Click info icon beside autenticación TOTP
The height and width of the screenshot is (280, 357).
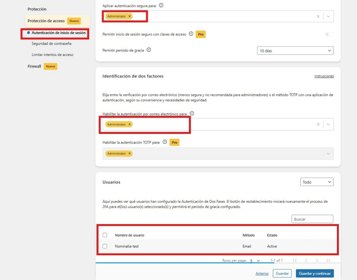point(165,142)
